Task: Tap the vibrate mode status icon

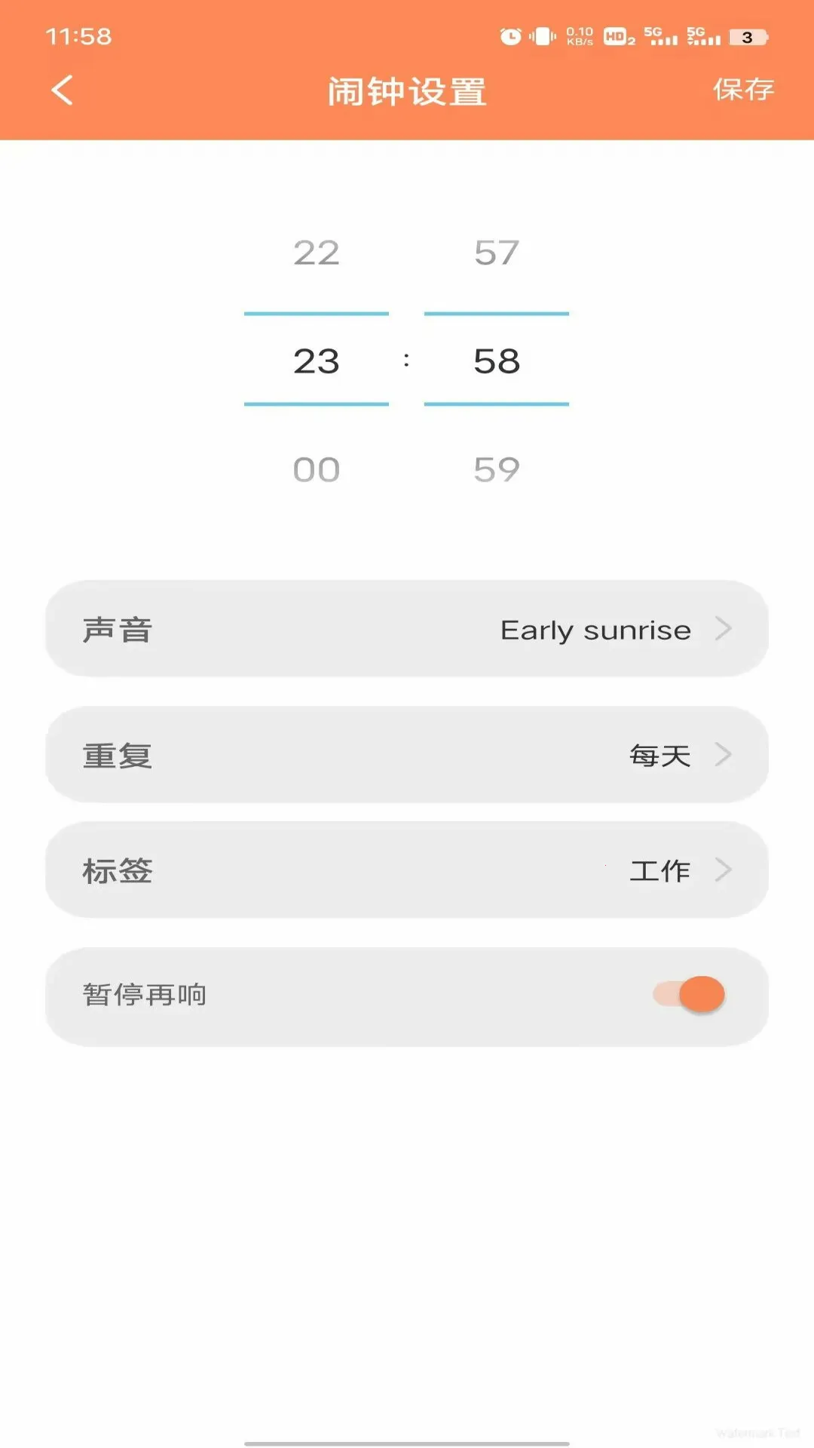Action: (543, 36)
